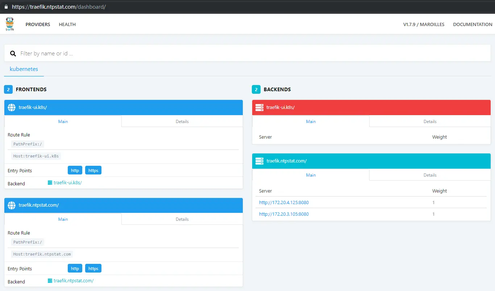Click https entry point of traefik-ui.k8s/ frontend
495x291 pixels.
pyautogui.click(x=93, y=170)
